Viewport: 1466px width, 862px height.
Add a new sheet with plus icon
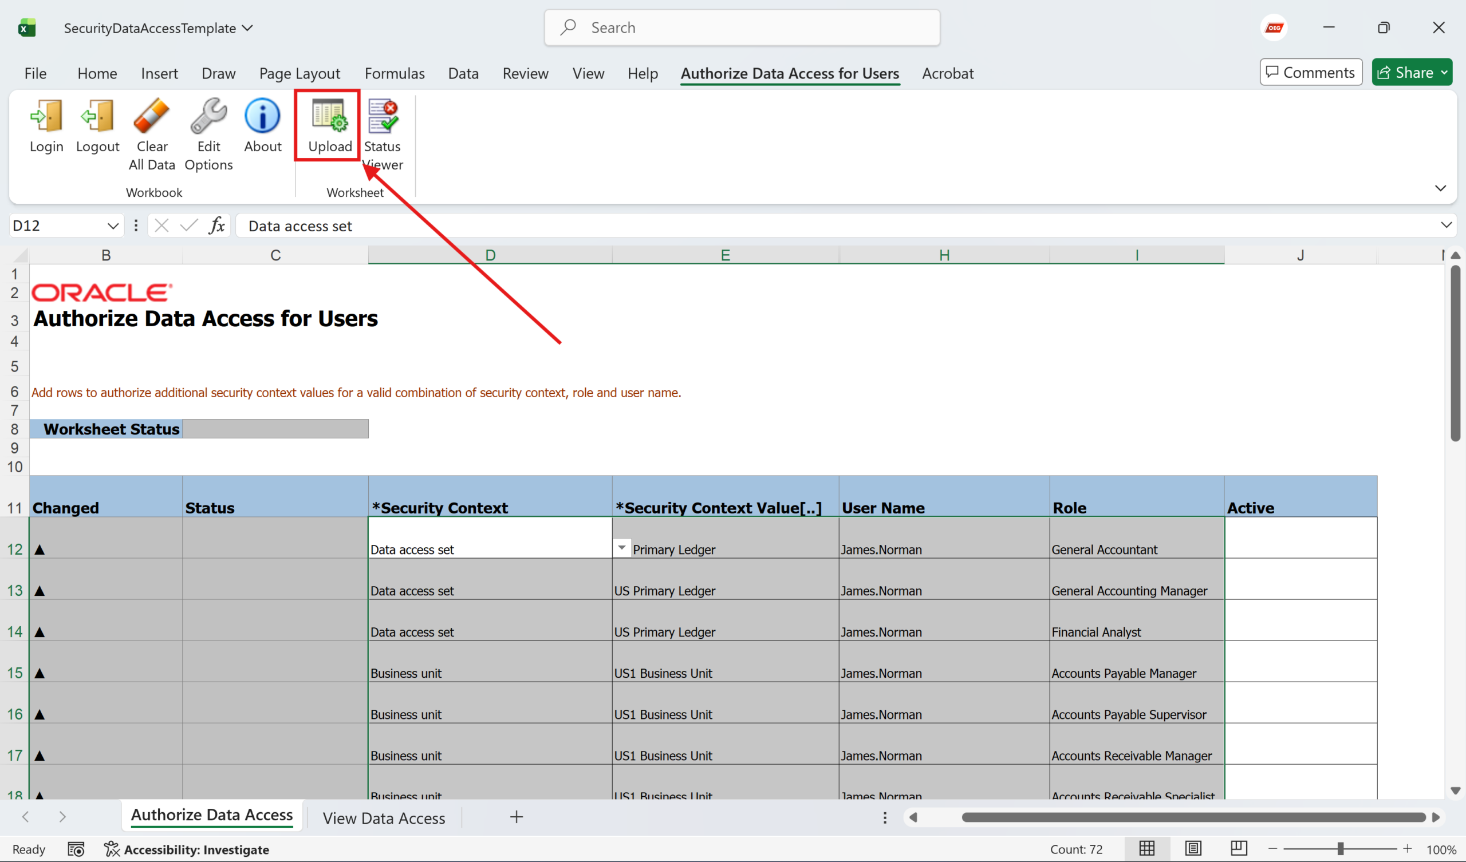point(516,817)
